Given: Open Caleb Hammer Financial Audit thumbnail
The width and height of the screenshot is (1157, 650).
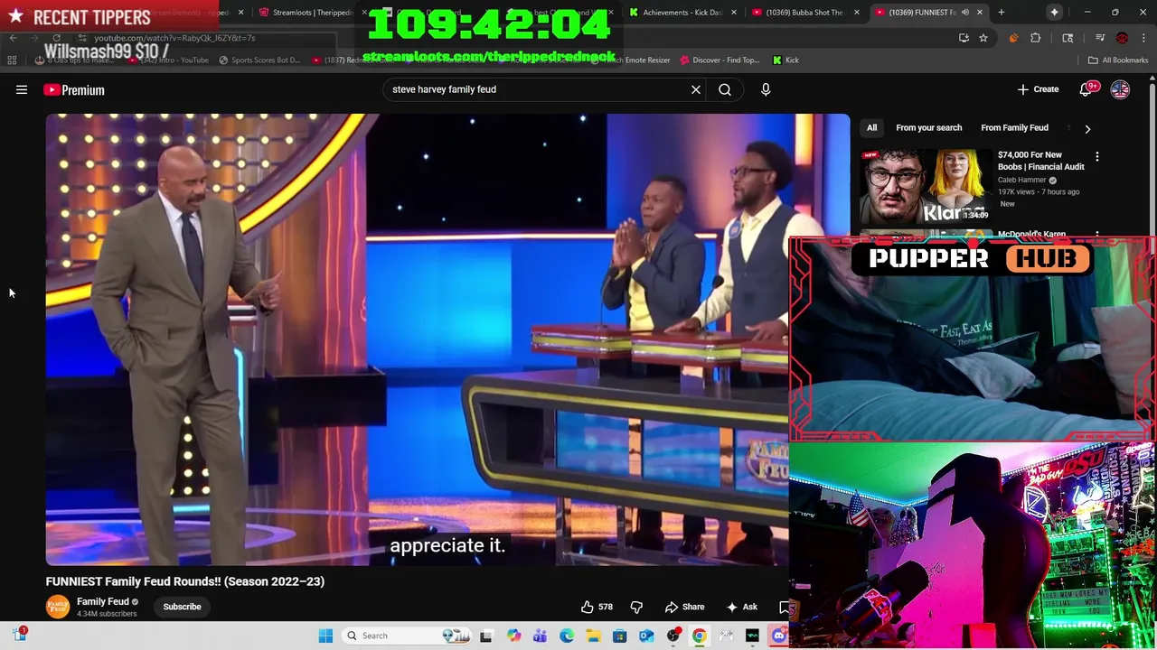Looking at the screenshot, I should [926, 186].
